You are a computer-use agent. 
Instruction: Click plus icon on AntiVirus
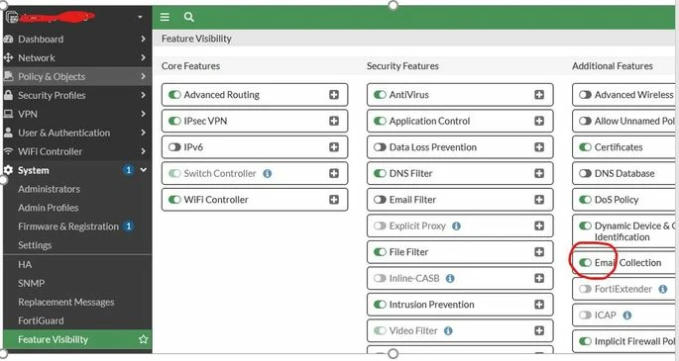coord(539,95)
